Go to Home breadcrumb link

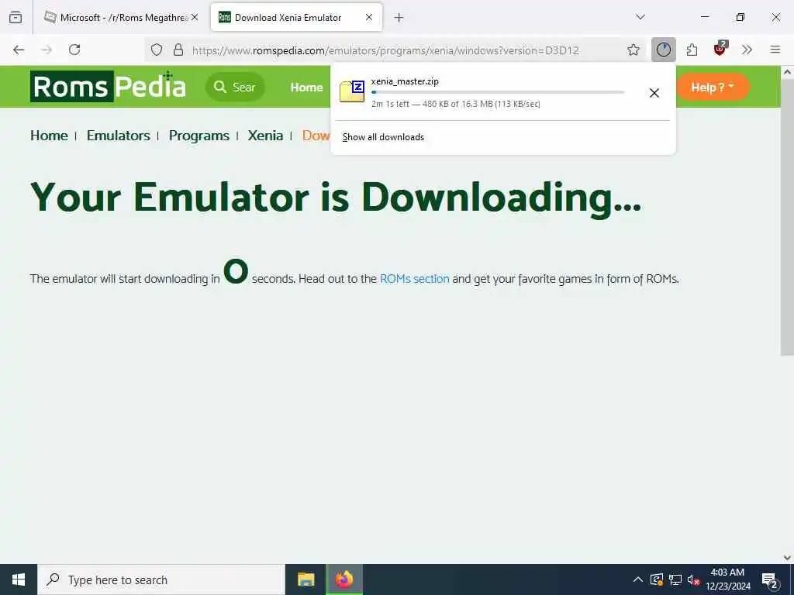click(49, 136)
